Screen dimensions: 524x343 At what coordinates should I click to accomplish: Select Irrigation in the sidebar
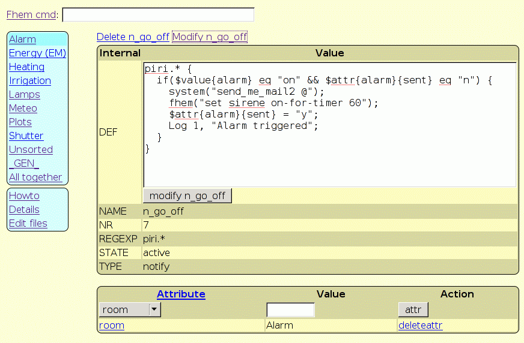29,80
